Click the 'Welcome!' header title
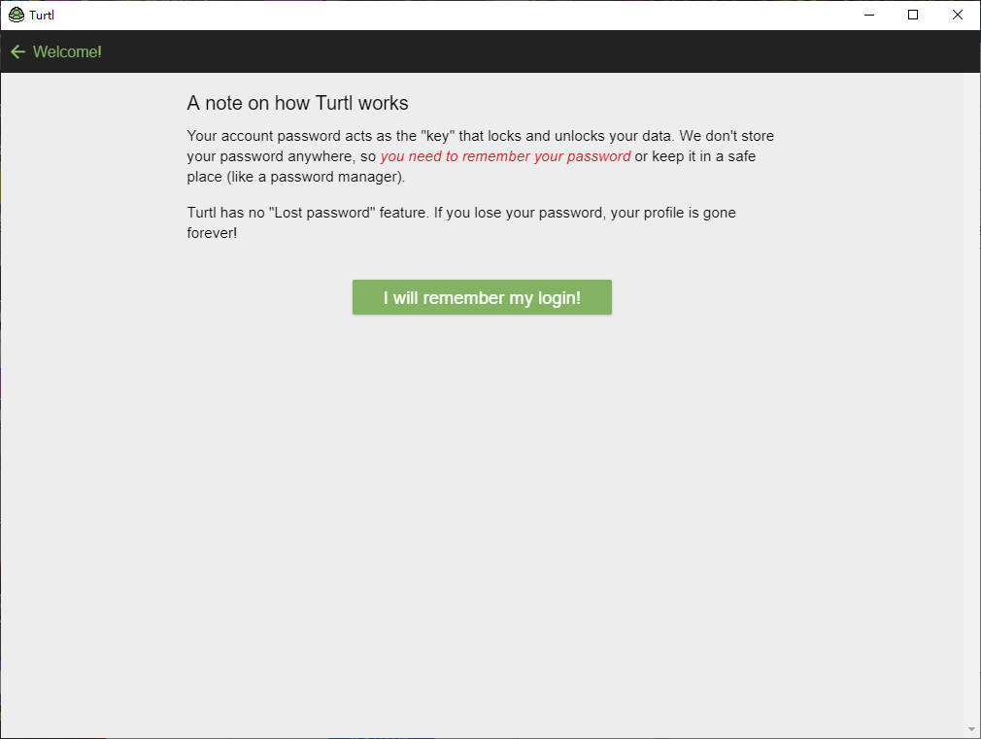981x739 pixels. click(x=67, y=51)
